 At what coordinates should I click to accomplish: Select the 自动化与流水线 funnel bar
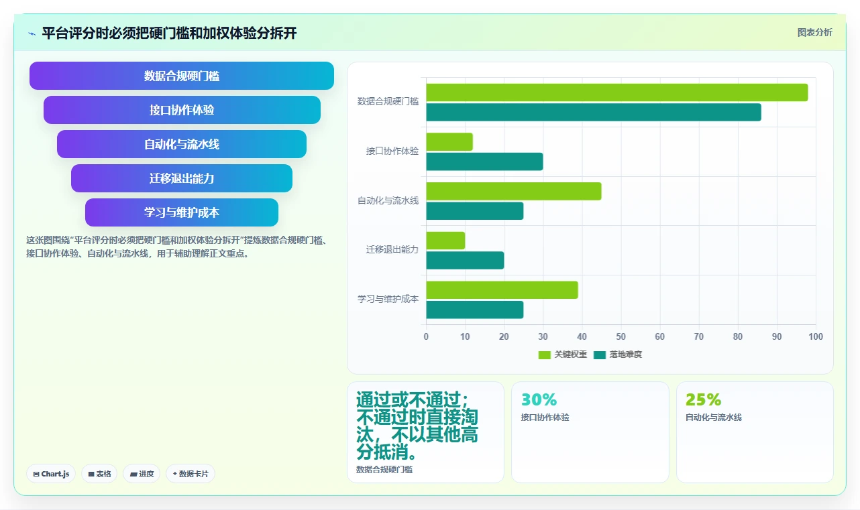[182, 144]
